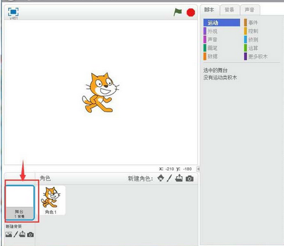
Task: Choose backdrop from library icon
Action: (x=9, y=234)
